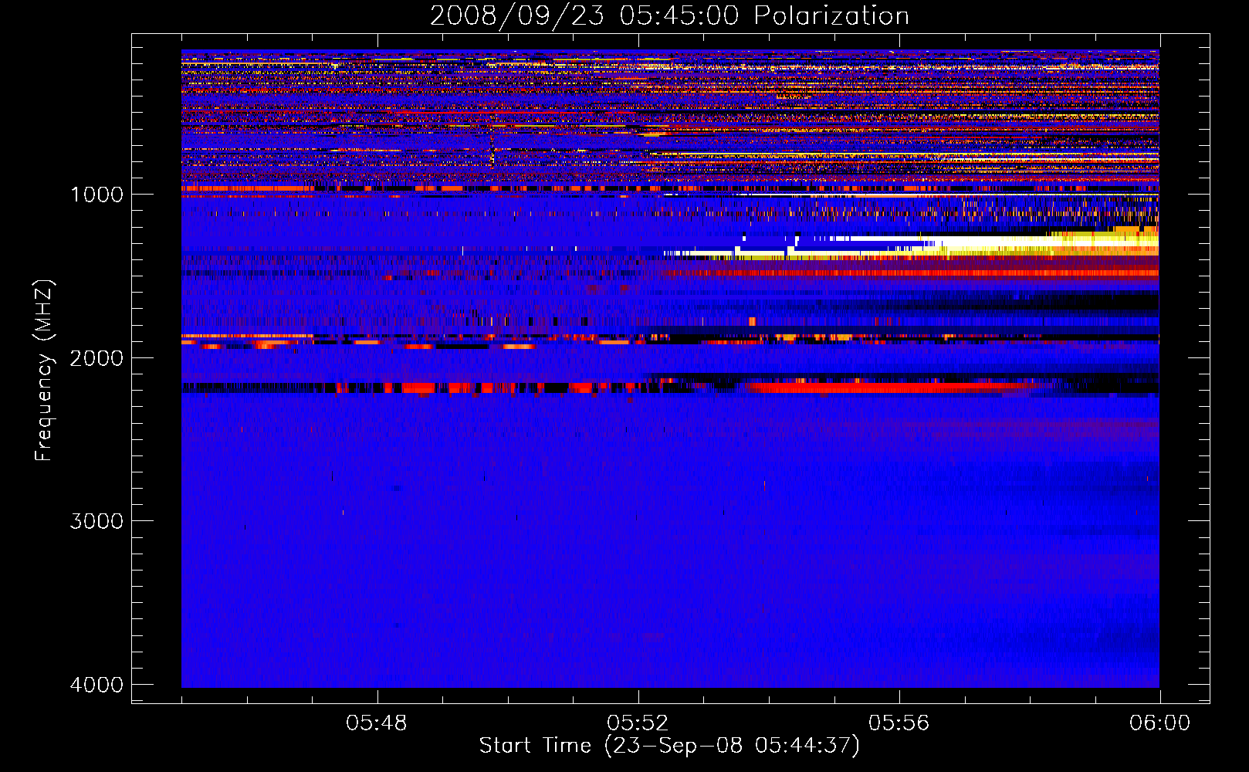Click the 2000 frequency tick label

[x=96, y=357]
